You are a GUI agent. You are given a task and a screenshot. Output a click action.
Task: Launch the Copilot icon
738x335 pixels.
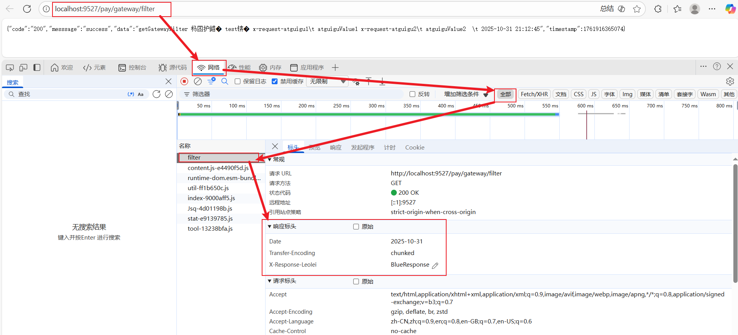(730, 9)
